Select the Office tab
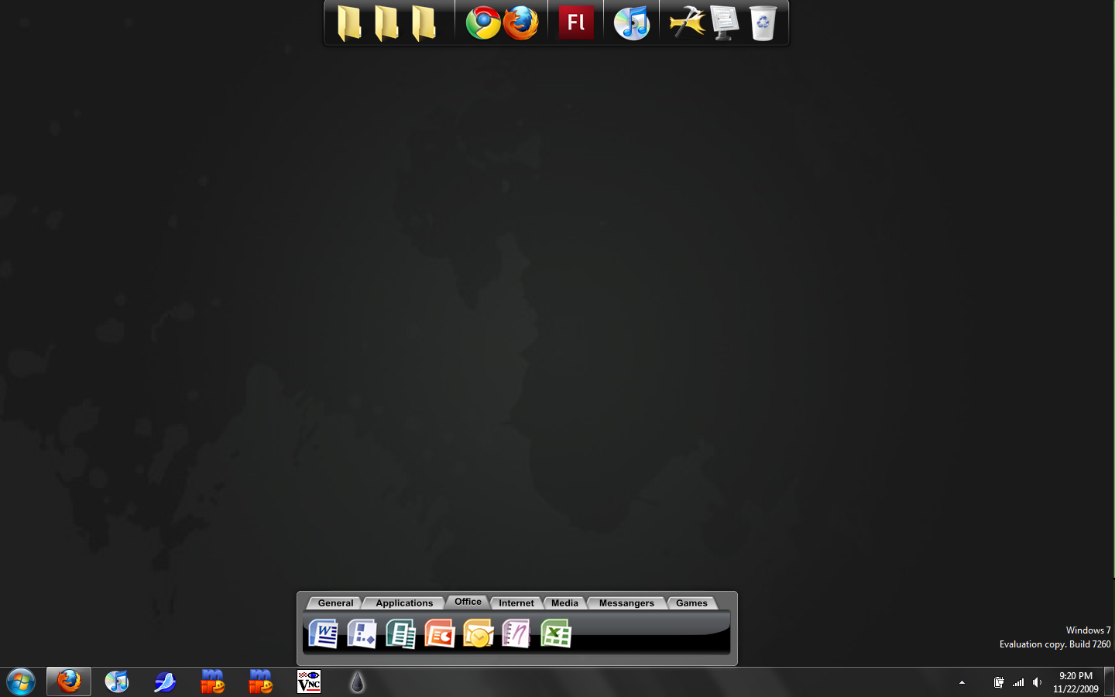The image size is (1115, 697). pos(468,602)
